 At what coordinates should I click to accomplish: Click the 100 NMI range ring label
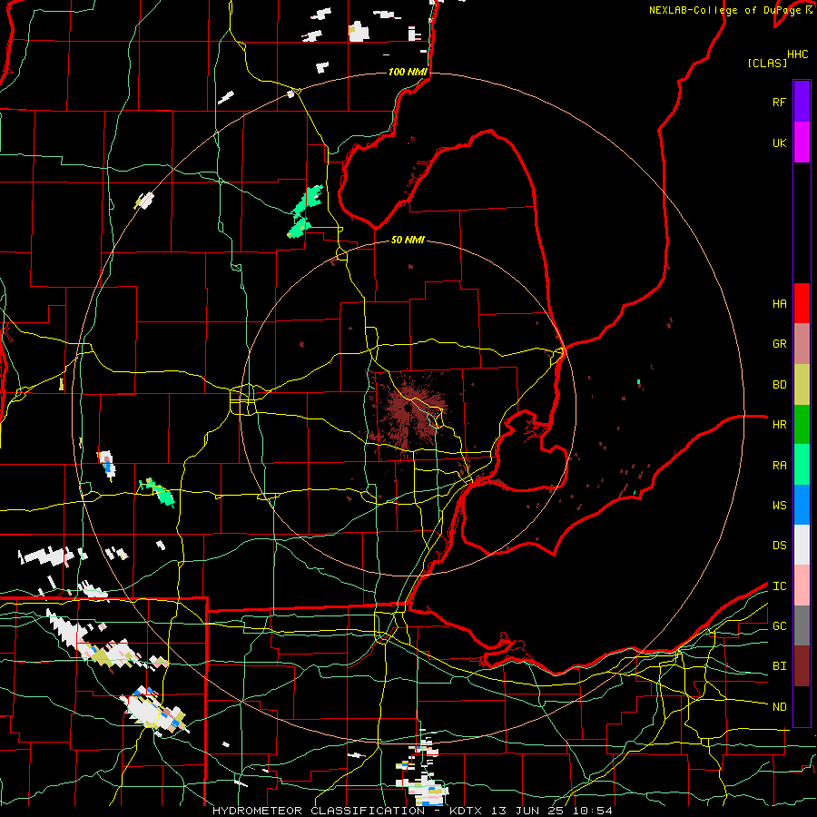coord(408,72)
